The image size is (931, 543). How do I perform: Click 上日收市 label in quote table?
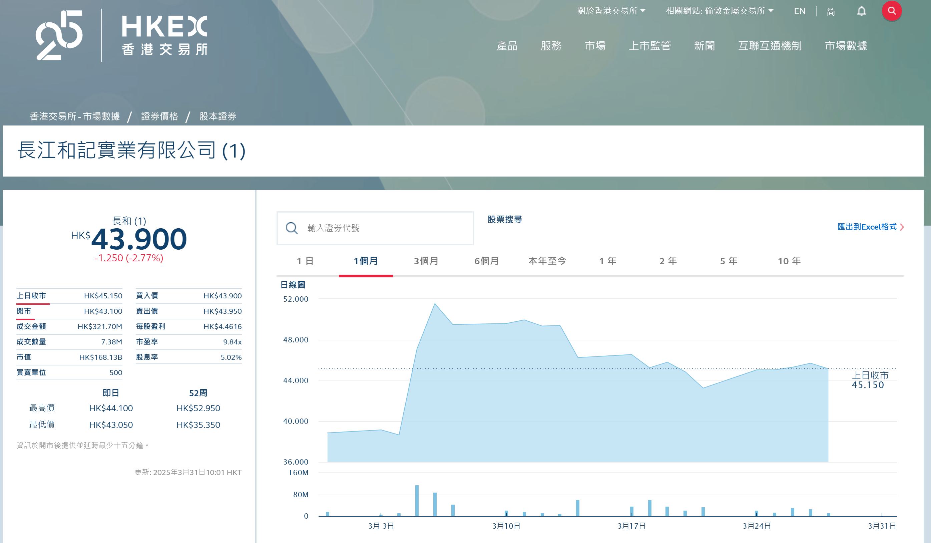pyautogui.click(x=31, y=296)
